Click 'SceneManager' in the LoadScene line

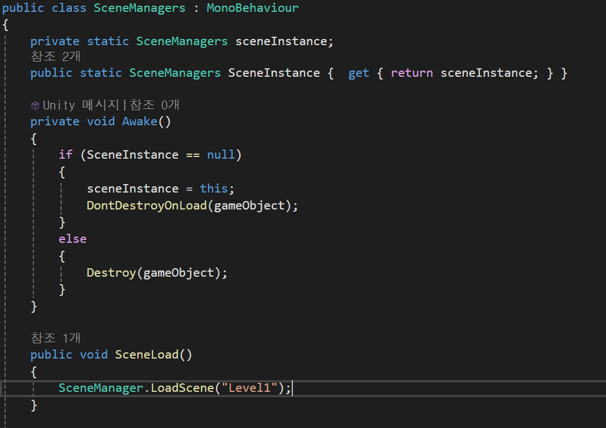click(101, 388)
